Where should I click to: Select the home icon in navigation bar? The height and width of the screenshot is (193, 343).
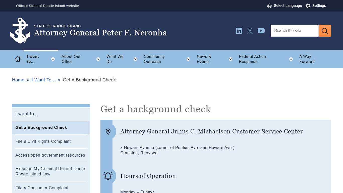coord(18,59)
